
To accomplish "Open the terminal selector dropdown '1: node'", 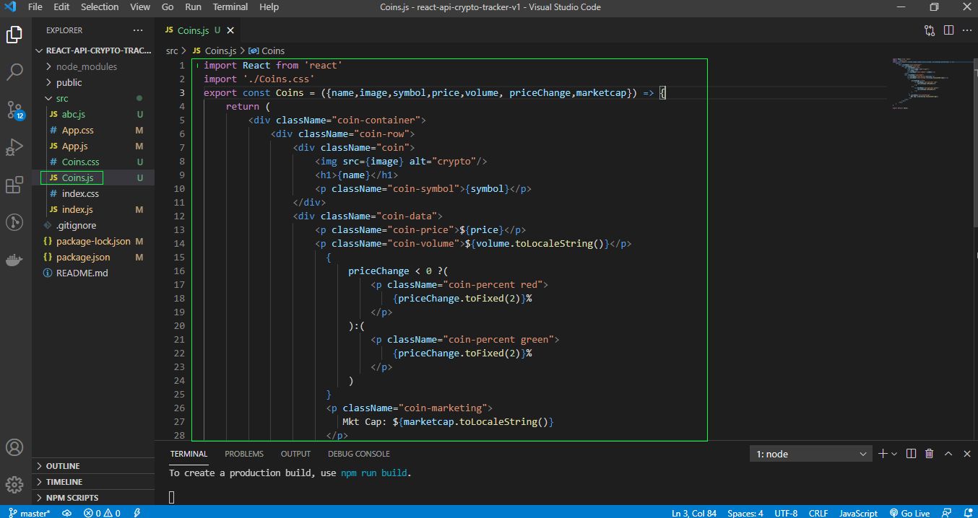I will [812, 454].
